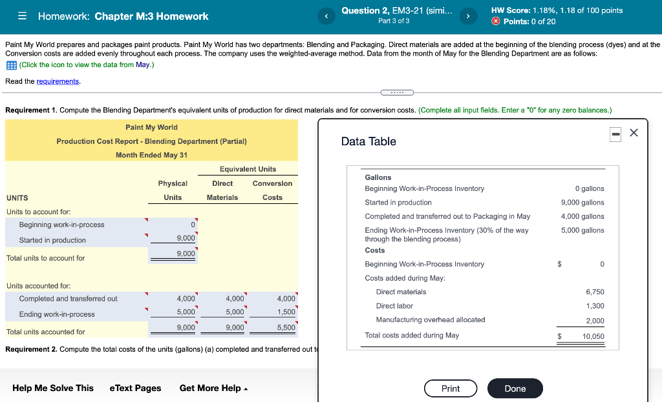Click the right chevron to advance the question
This screenshot has width=662, height=402.
(467, 15)
